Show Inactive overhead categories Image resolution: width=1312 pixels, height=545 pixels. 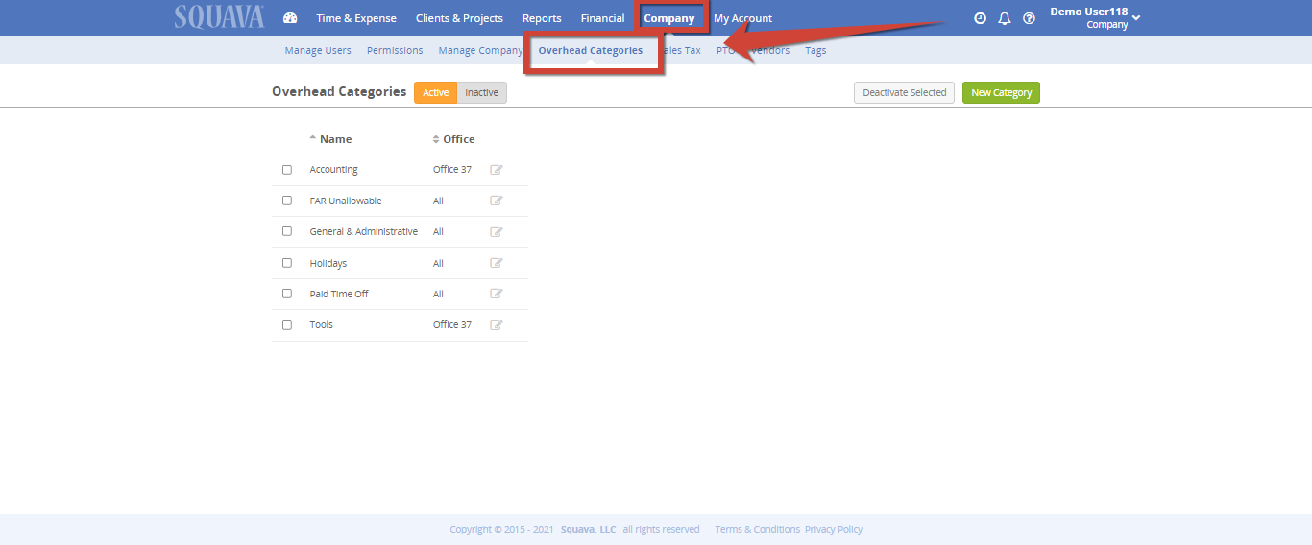click(481, 93)
